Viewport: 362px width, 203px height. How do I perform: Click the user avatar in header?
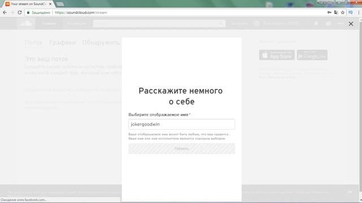click(x=256, y=24)
